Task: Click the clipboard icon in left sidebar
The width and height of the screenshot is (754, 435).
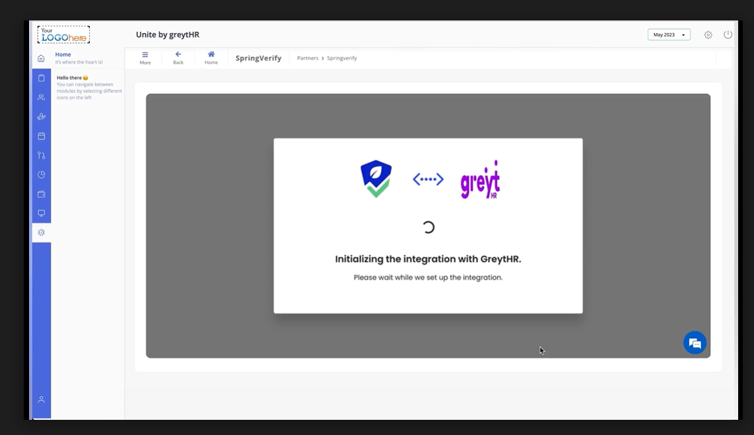Action: pyautogui.click(x=41, y=78)
